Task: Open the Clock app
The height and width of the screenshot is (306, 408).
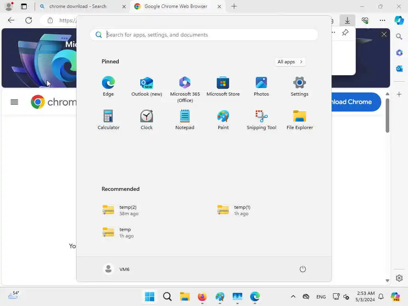Action: (x=147, y=120)
